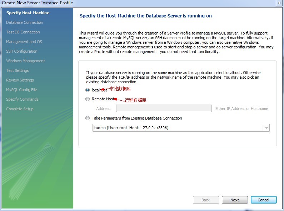Image resolution: width=284 pixels, height=211 pixels.
Task: Open the SSH Configuration step
Action: [x=22, y=51]
